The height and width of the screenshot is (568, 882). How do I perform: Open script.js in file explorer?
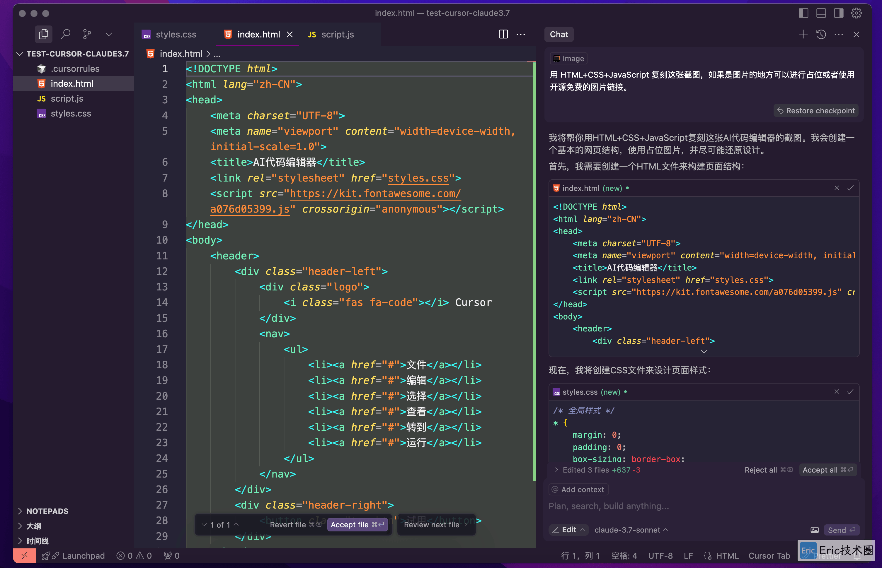(x=74, y=98)
